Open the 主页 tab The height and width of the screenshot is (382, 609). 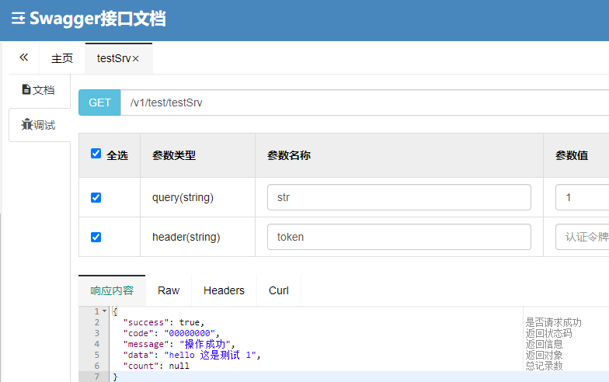pos(62,58)
